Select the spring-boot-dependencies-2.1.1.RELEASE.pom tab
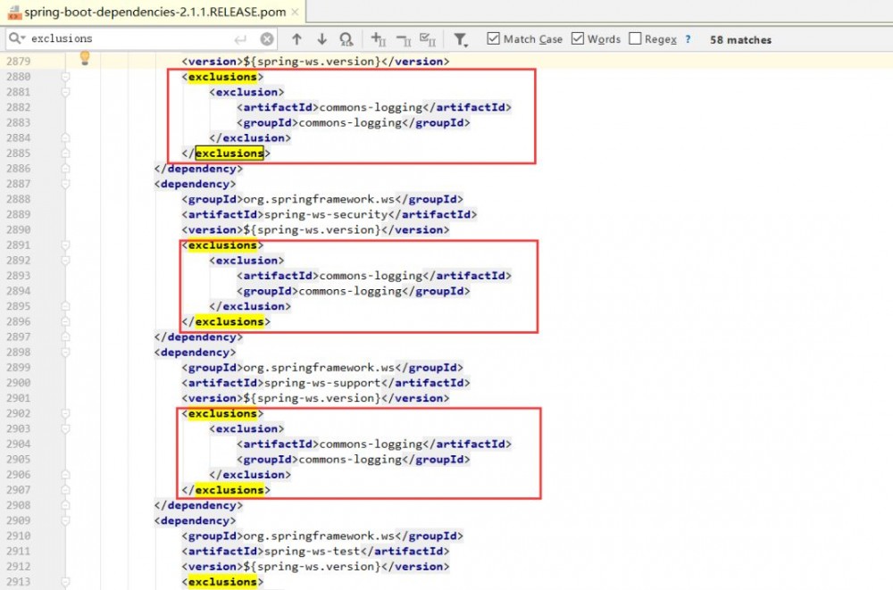This screenshot has height=590, width=893. tap(154, 12)
